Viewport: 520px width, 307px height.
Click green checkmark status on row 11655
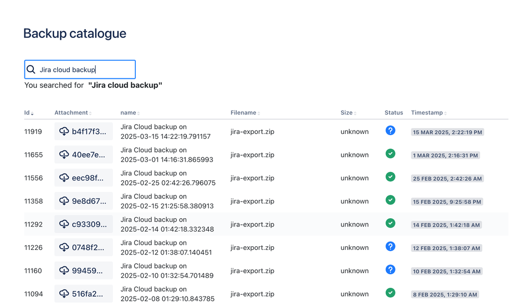click(390, 154)
